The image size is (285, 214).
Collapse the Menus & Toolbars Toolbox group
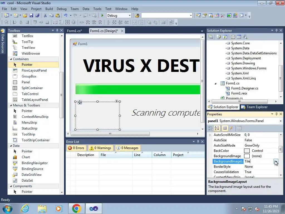(x=11, y=105)
